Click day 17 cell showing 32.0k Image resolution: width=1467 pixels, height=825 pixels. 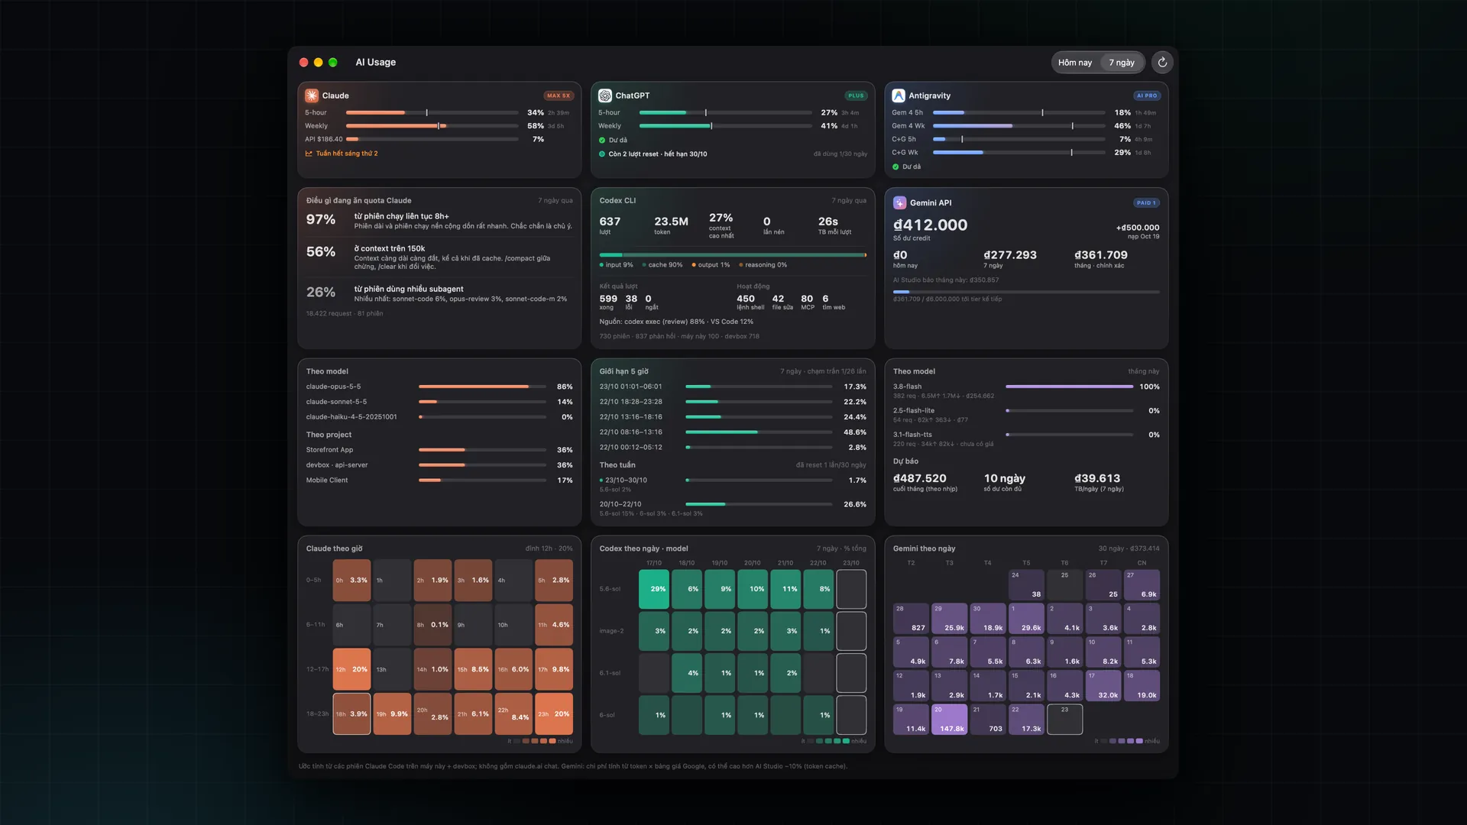pyautogui.click(x=1103, y=686)
